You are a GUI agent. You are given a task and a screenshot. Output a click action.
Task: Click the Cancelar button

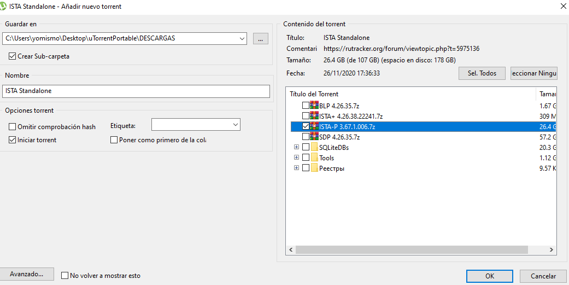543,276
